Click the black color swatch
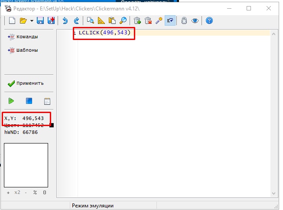283x210 pixels. (52, 125)
